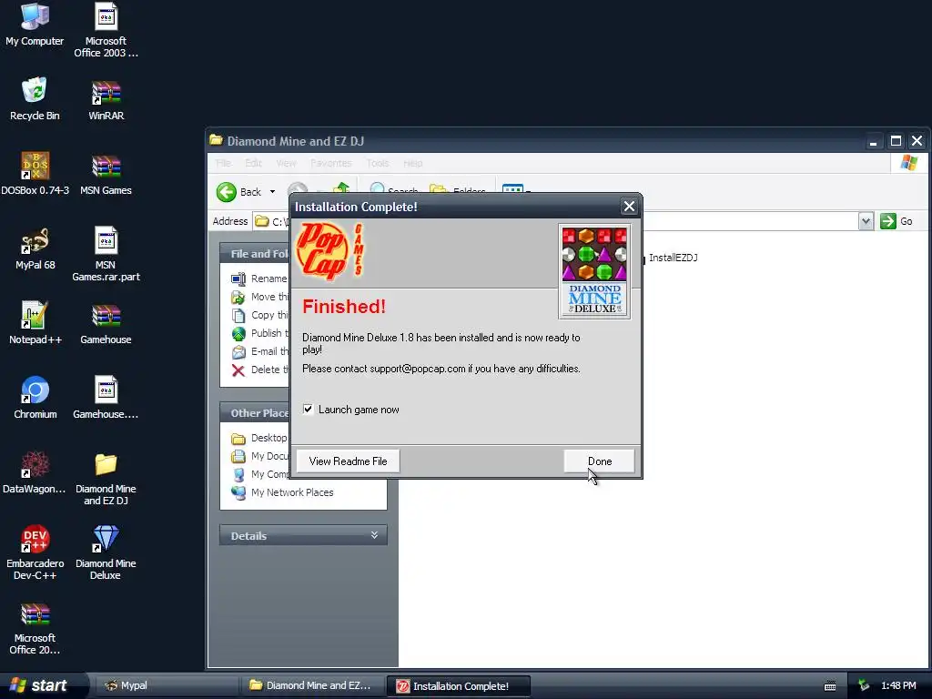Switch to Mypal taskbar button

point(167,685)
